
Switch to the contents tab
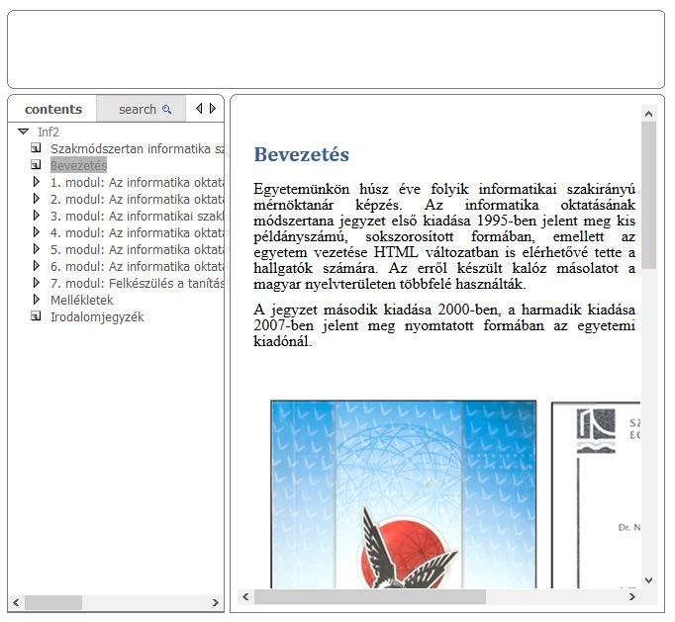tap(52, 109)
